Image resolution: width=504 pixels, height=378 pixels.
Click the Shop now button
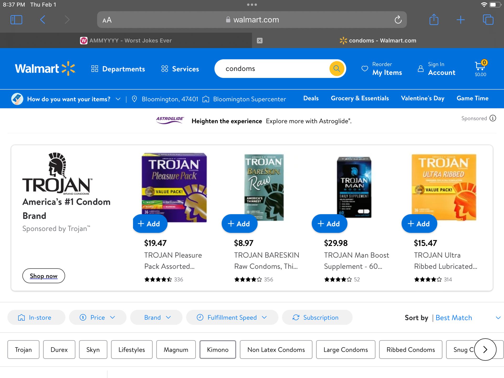coord(44,276)
